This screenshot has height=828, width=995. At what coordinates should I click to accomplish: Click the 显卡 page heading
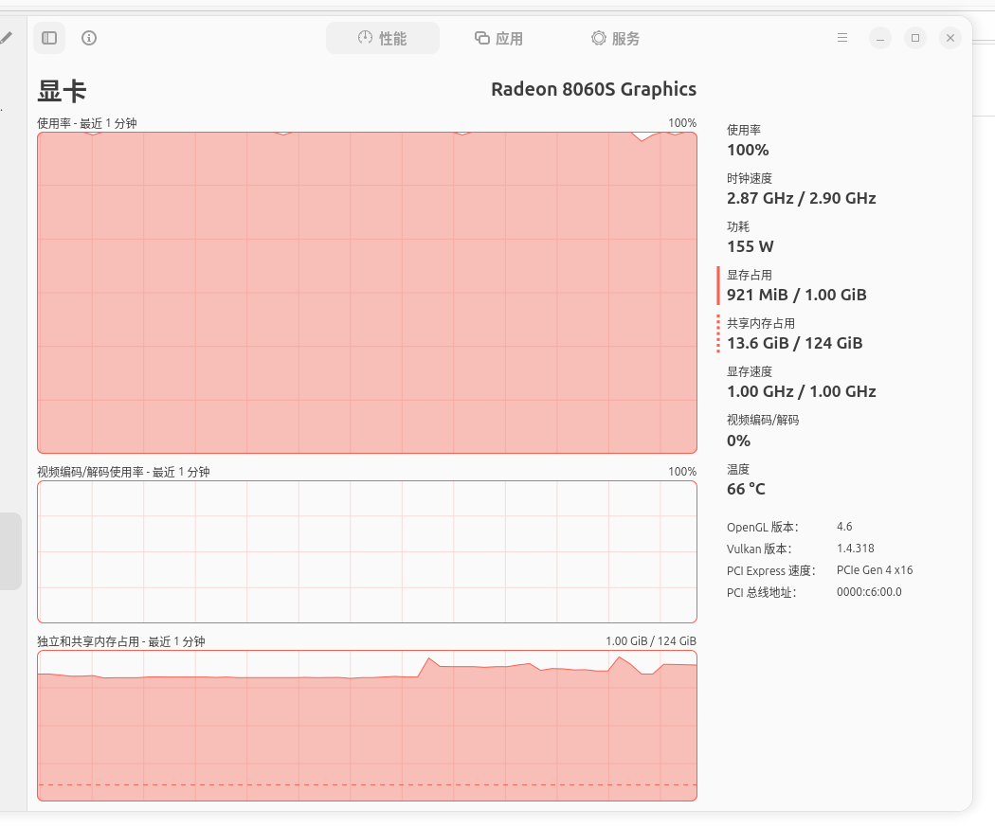pos(62,91)
